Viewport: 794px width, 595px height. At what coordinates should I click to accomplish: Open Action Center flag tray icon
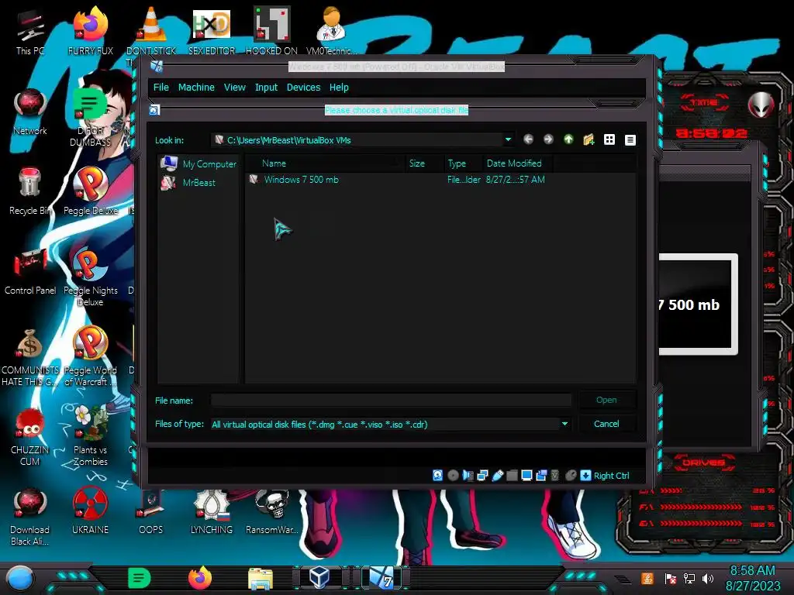(x=670, y=578)
